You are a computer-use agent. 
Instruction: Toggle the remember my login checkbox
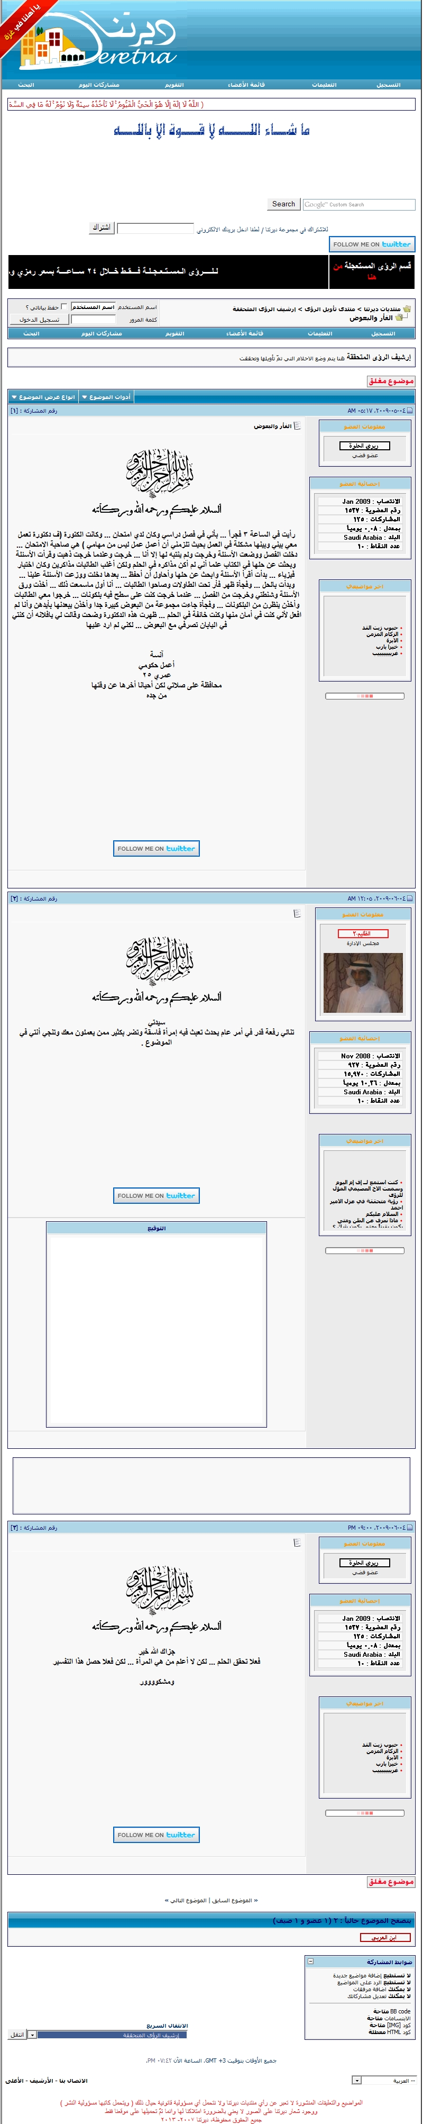(65, 307)
